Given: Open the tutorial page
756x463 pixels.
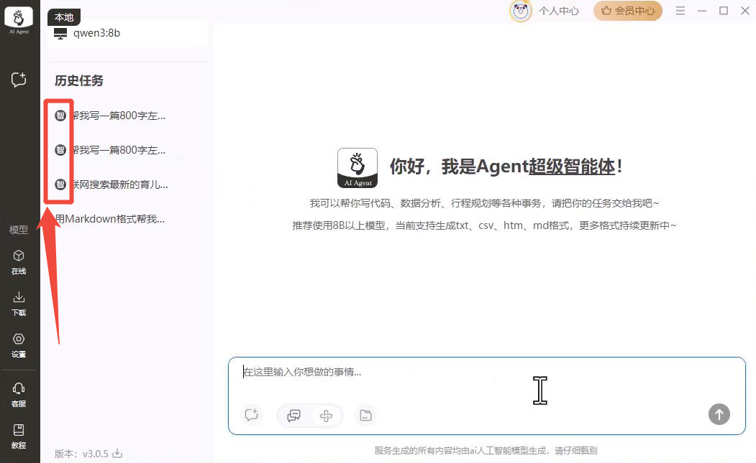Looking at the screenshot, I should coord(19,436).
